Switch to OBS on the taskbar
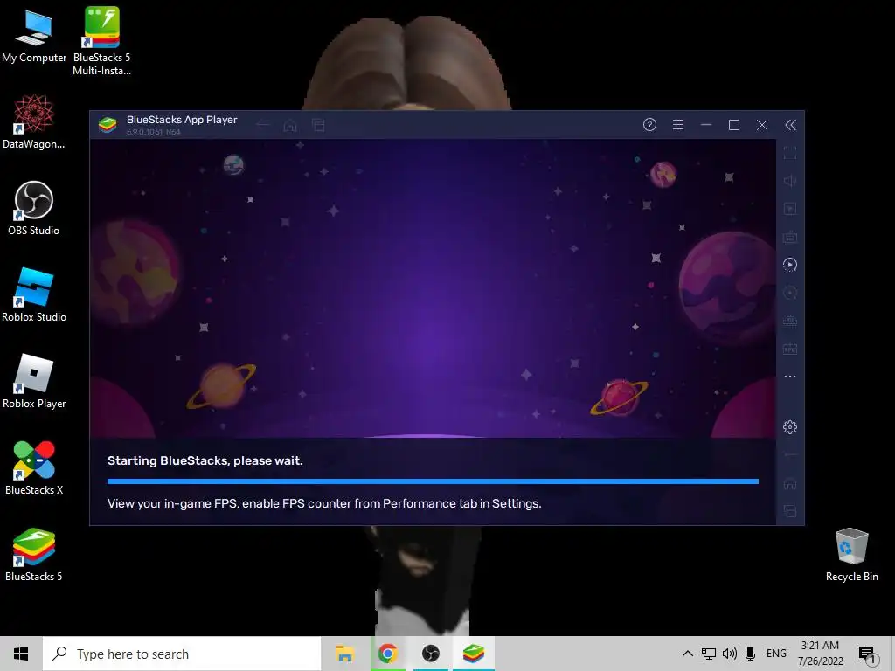 click(x=430, y=654)
